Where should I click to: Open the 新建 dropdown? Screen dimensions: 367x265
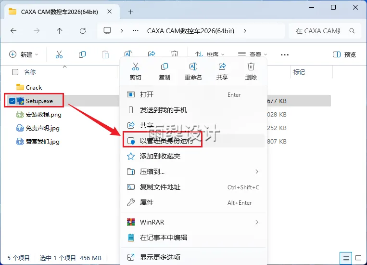coord(24,54)
